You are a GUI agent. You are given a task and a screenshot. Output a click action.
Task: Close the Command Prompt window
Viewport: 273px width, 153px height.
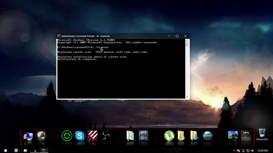[x=186, y=36]
